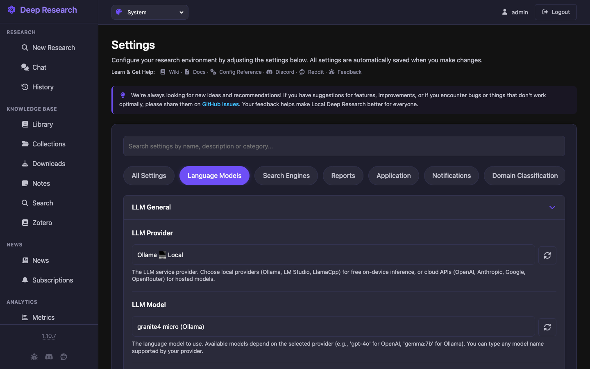Viewport: 590px width, 369px height.
Task: Switch to the Search Engines tab
Action: 286,175
